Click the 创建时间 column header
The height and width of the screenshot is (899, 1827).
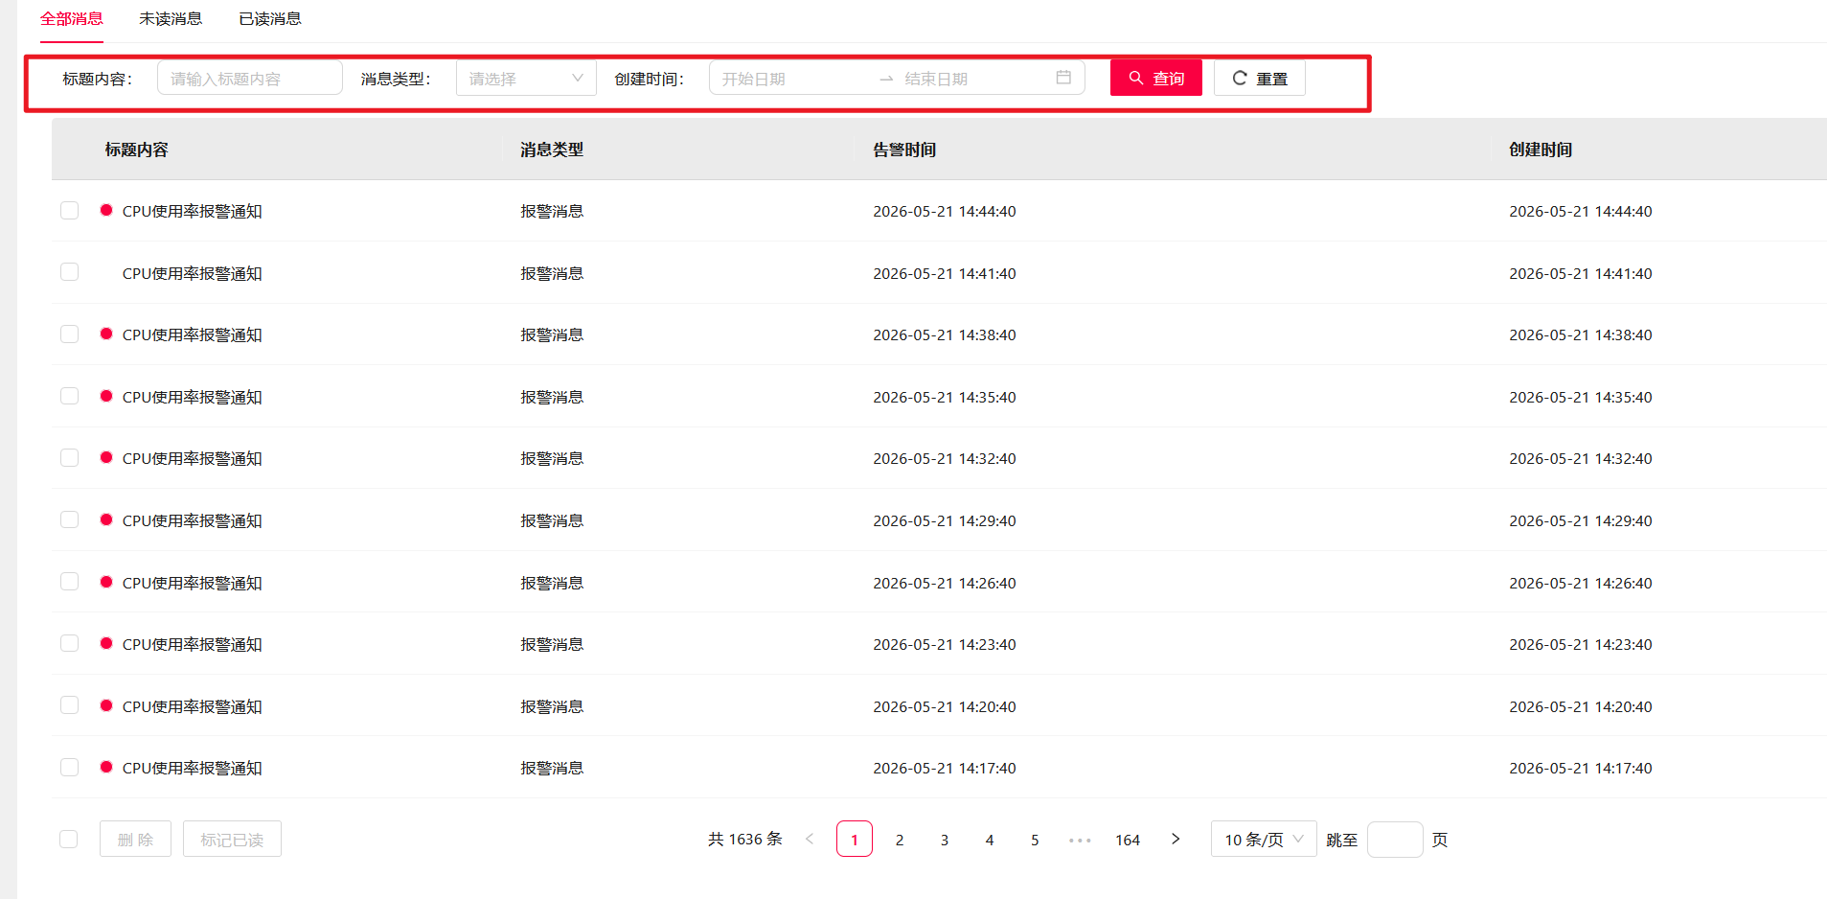(x=1541, y=150)
